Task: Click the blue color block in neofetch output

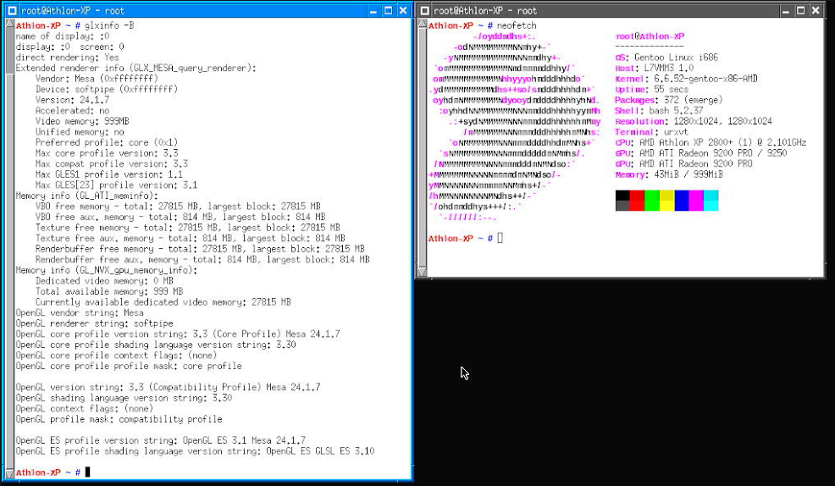Action: click(682, 201)
